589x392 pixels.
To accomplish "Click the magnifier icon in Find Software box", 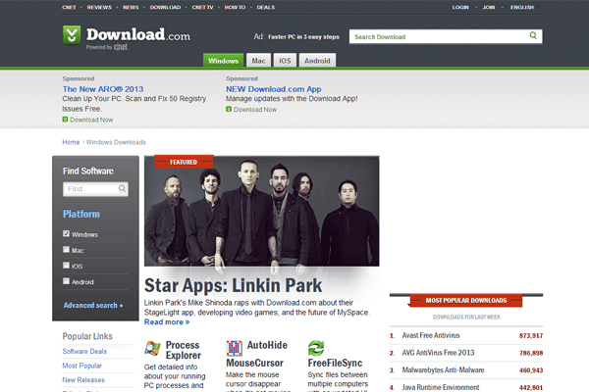I will tap(122, 188).
